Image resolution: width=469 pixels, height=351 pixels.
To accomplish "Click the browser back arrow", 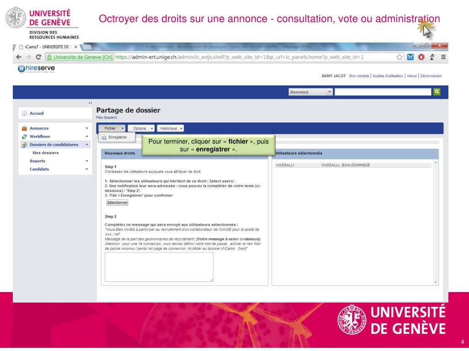I will coord(18,57).
